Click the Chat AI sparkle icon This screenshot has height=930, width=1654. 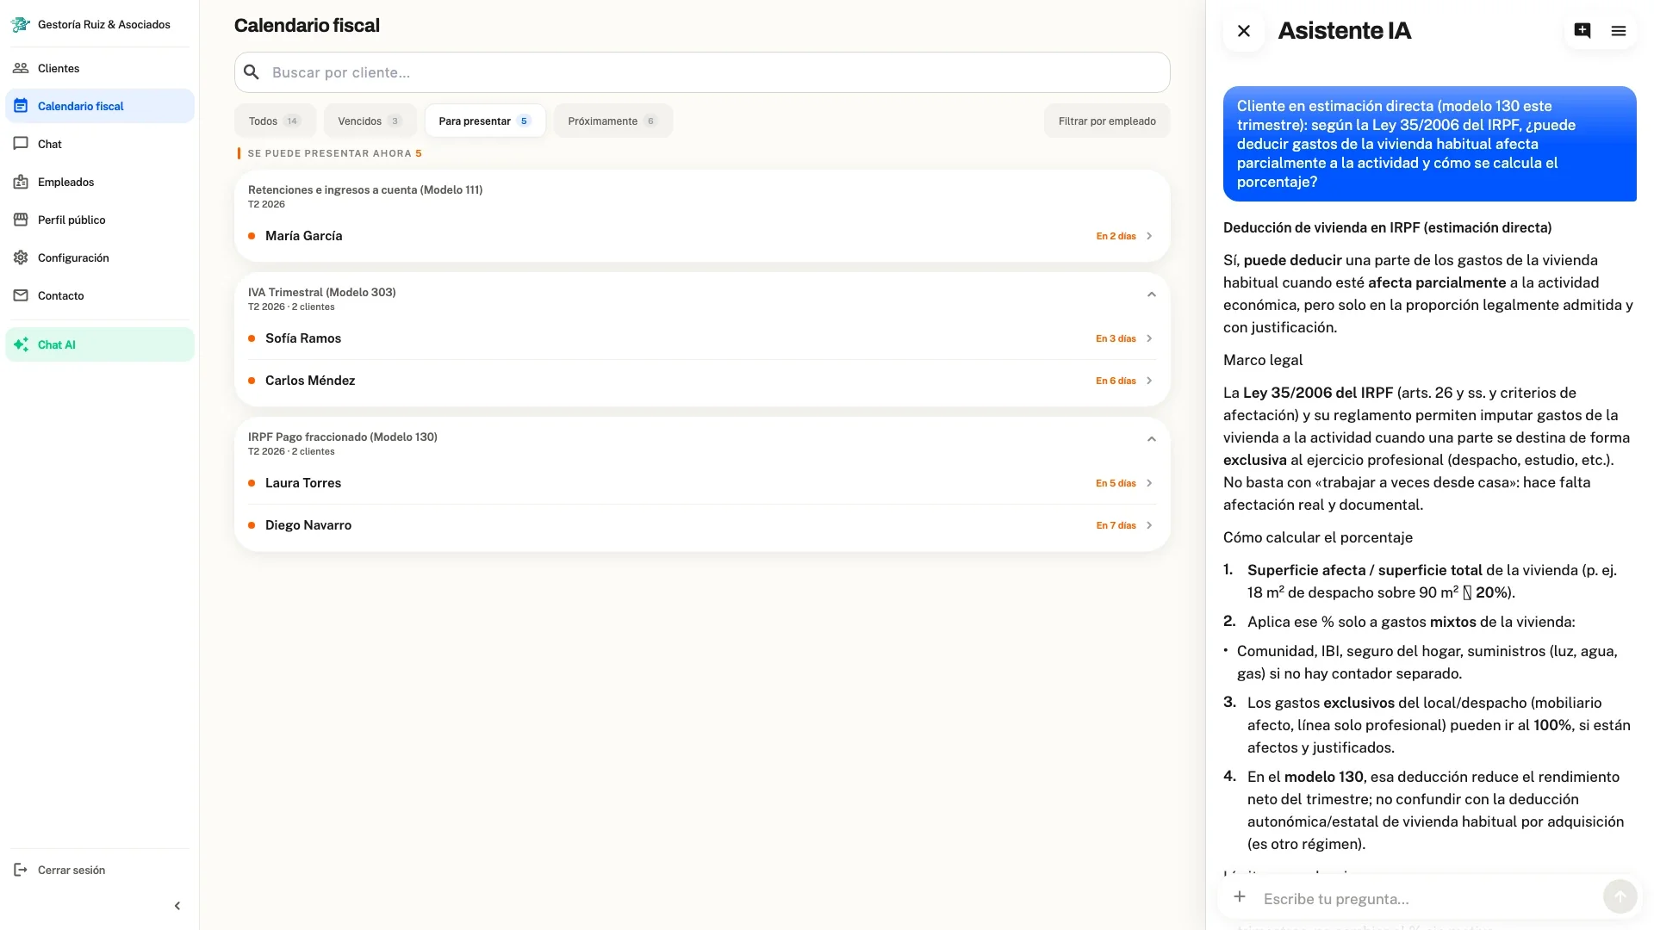tap(21, 344)
